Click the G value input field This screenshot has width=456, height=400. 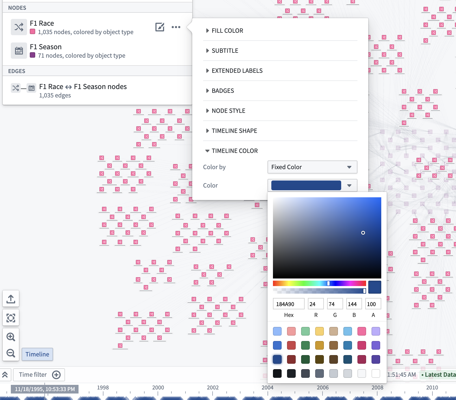coord(335,304)
